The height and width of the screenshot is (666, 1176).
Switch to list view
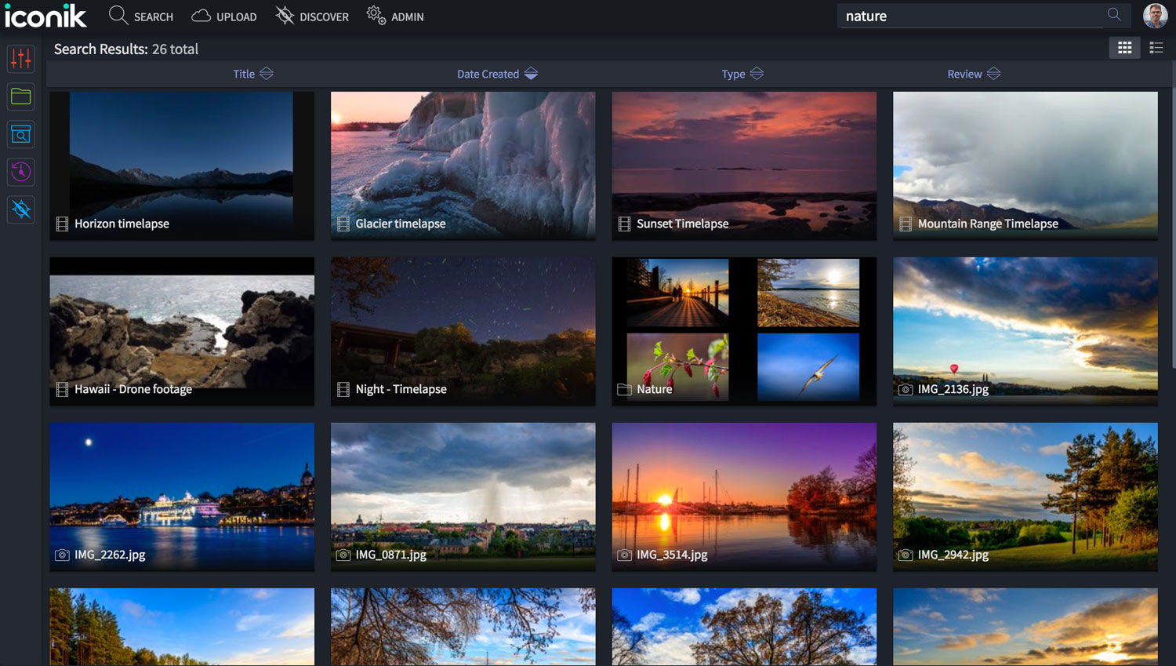click(1156, 48)
